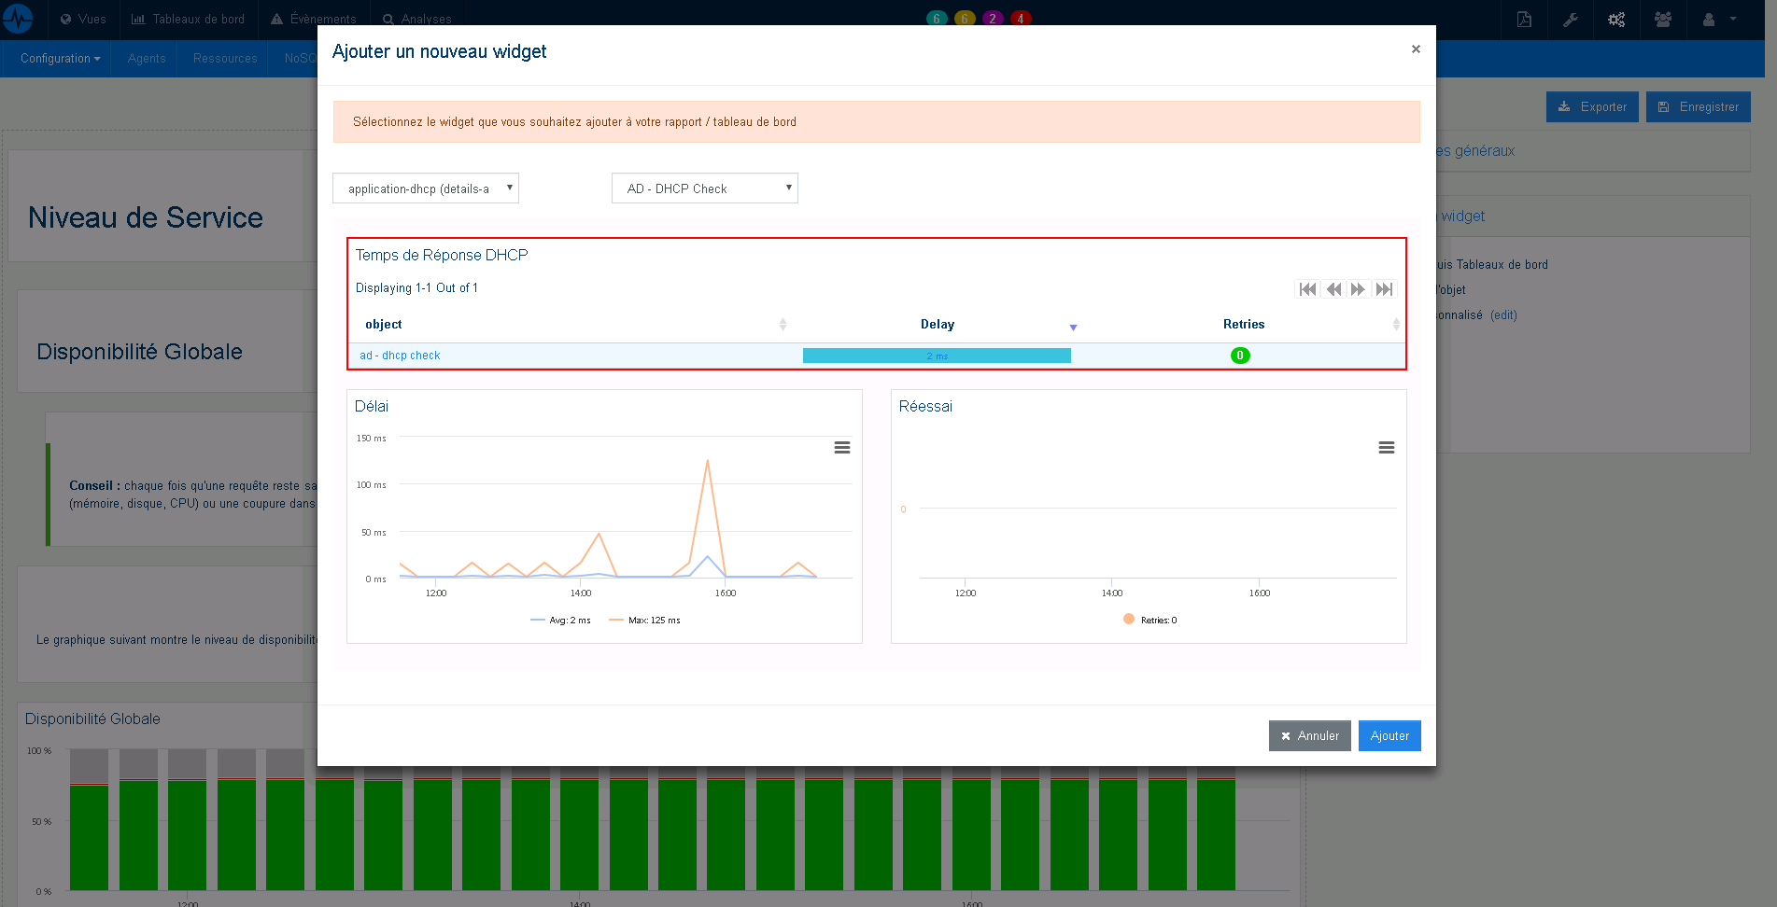Click the red 4 alerts counter badge
This screenshot has height=907, width=1777.
(1021, 17)
